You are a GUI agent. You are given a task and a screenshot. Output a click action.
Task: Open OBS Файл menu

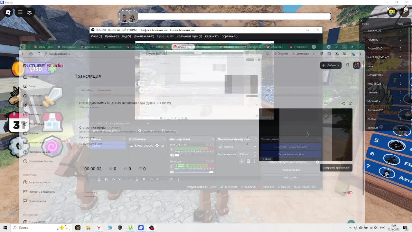[97, 36]
